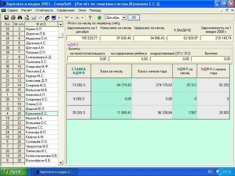The height and width of the screenshot is (176, 235).
Task: Click the Л/с column header
Action: (7, 24)
